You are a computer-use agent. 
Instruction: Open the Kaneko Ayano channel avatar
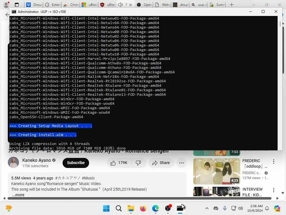[x=13, y=162]
